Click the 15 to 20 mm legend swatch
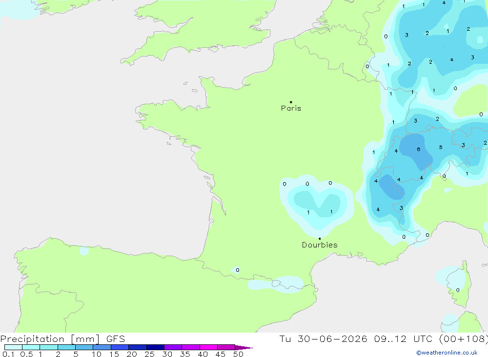The width and height of the screenshot is (488, 357). 120,347
